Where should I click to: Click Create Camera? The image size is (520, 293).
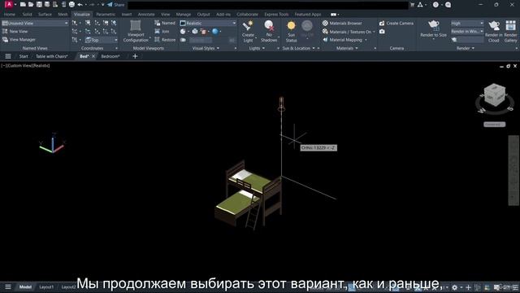click(396, 23)
